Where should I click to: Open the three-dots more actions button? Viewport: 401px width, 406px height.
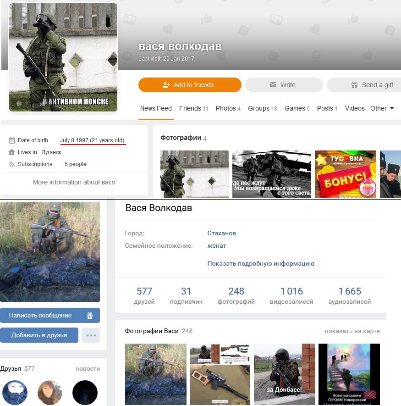coord(91,335)
